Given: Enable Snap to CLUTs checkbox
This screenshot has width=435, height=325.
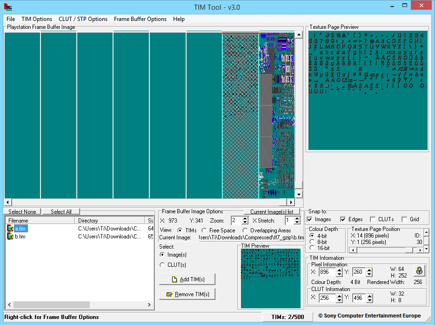Looking at the screenshot, I should [x=373, y=219].
